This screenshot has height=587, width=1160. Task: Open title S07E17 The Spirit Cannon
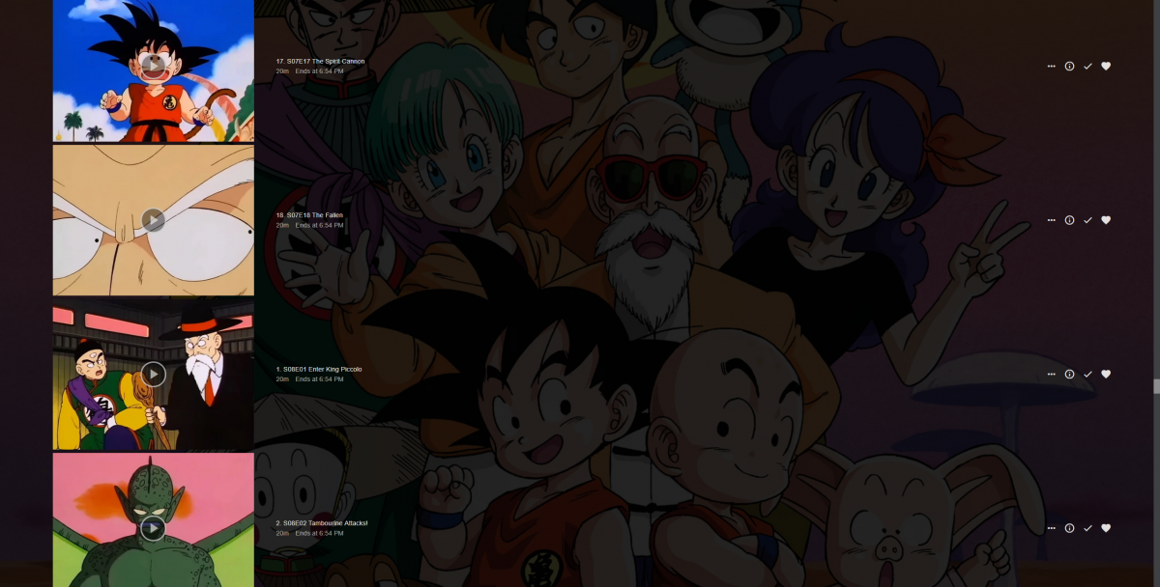pyautogui.click(x=320, y=61)
